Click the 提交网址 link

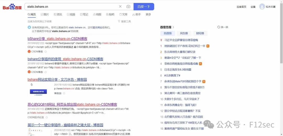tap(97, 28)
